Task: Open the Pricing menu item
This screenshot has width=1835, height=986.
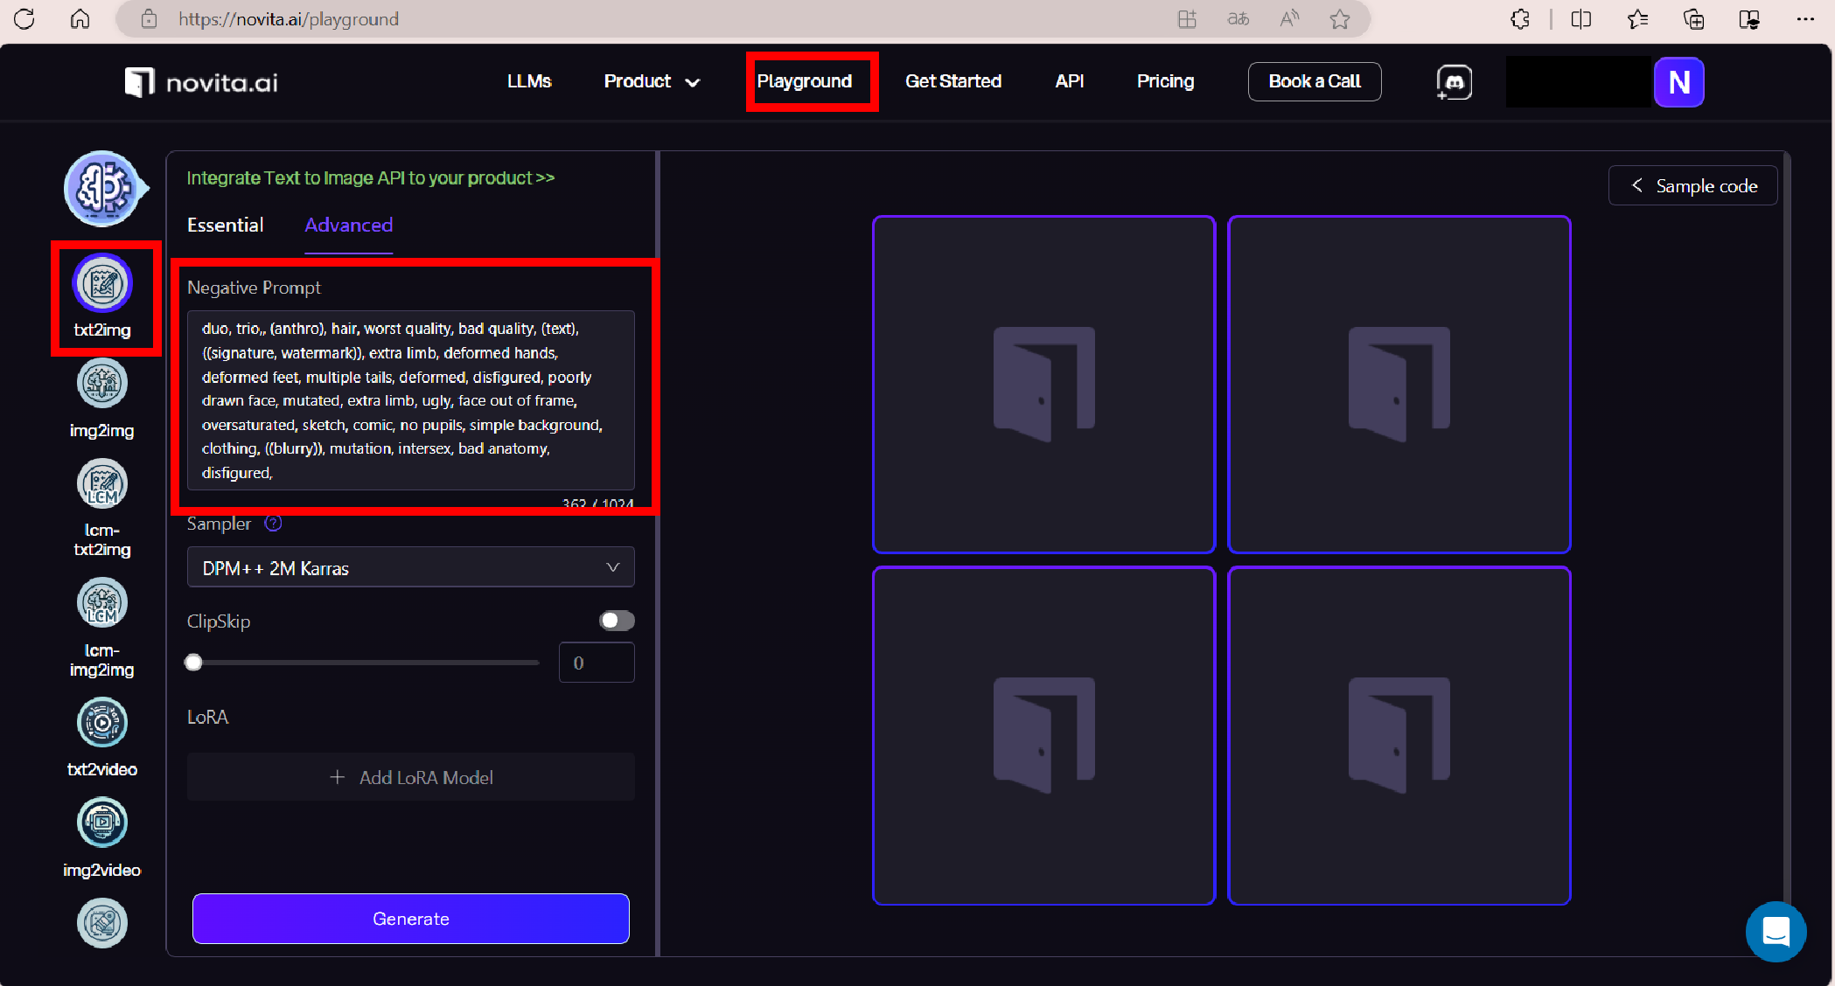Action: (1165, 81)
